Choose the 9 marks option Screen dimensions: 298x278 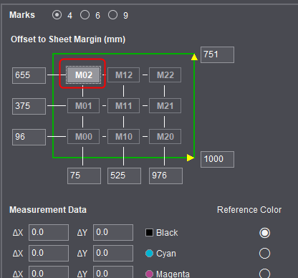112,15
